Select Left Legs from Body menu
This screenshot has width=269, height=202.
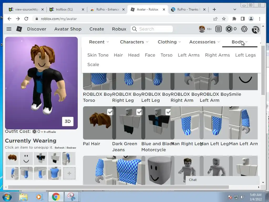[246, 55]
